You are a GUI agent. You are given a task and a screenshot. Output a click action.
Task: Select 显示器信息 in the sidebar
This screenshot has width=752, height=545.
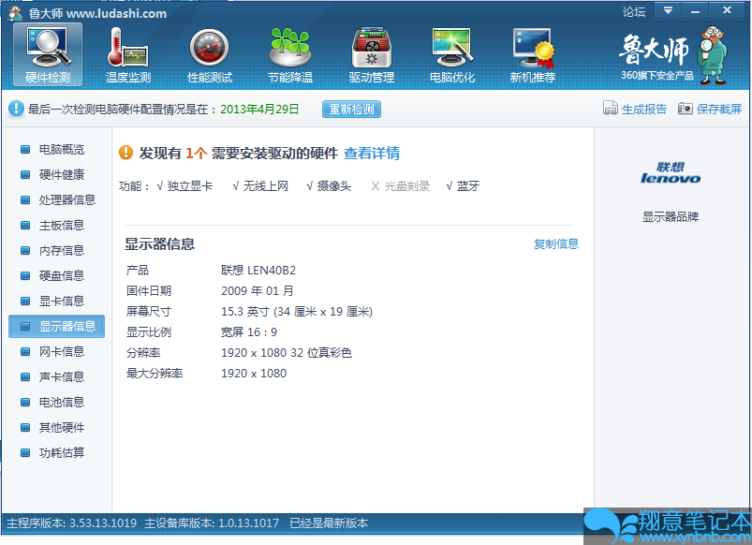tap(56, 326)
